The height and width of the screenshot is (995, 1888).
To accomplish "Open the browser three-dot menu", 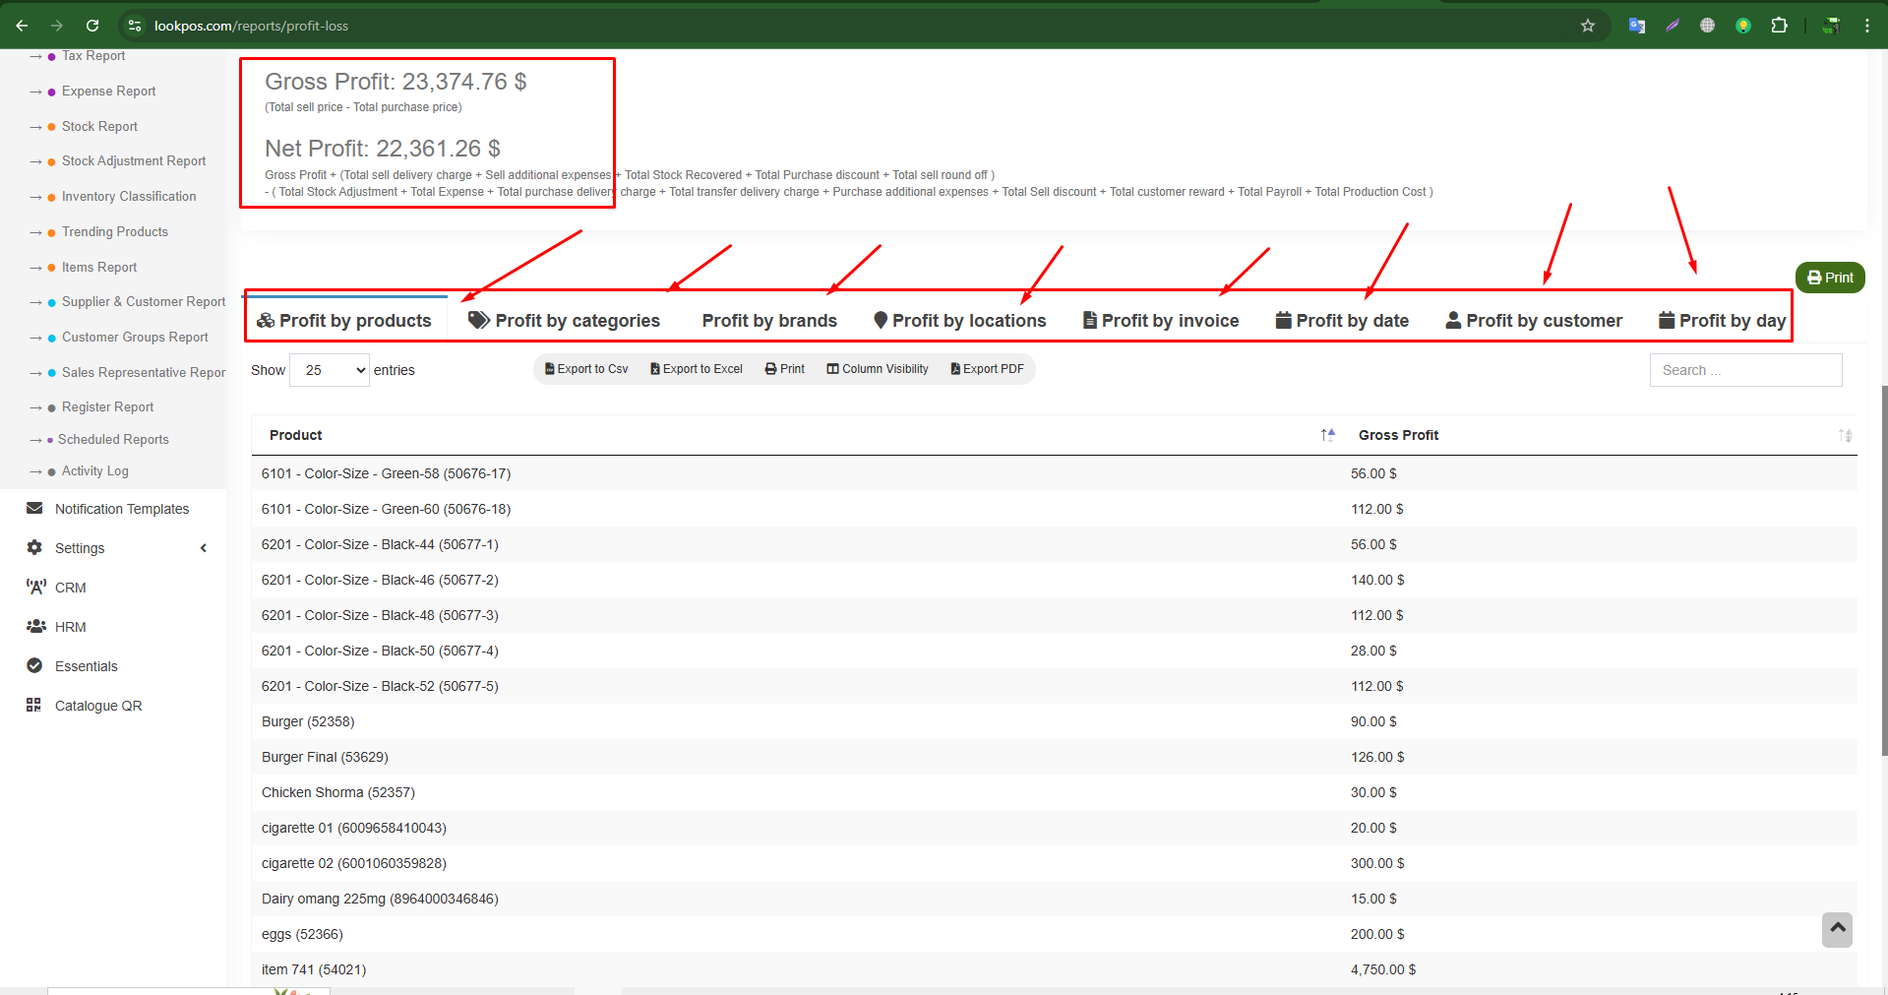I will tap(1867, 26).
